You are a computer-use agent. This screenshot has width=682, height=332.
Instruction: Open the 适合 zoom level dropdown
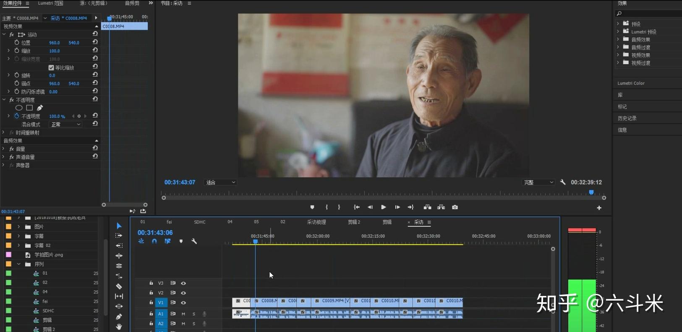(221, 182)
